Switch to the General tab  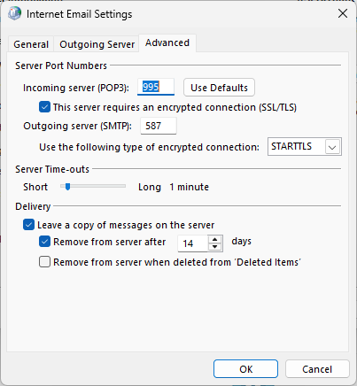pyautogui.click(x=31, y=44)
